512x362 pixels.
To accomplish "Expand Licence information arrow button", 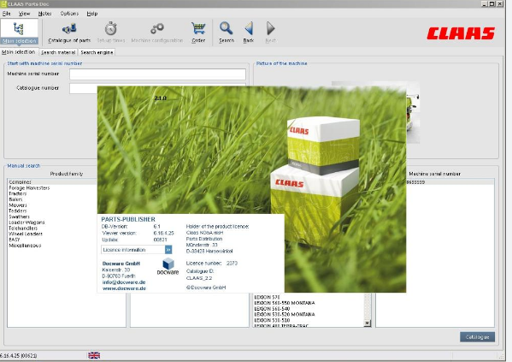I will coord(168,250).
